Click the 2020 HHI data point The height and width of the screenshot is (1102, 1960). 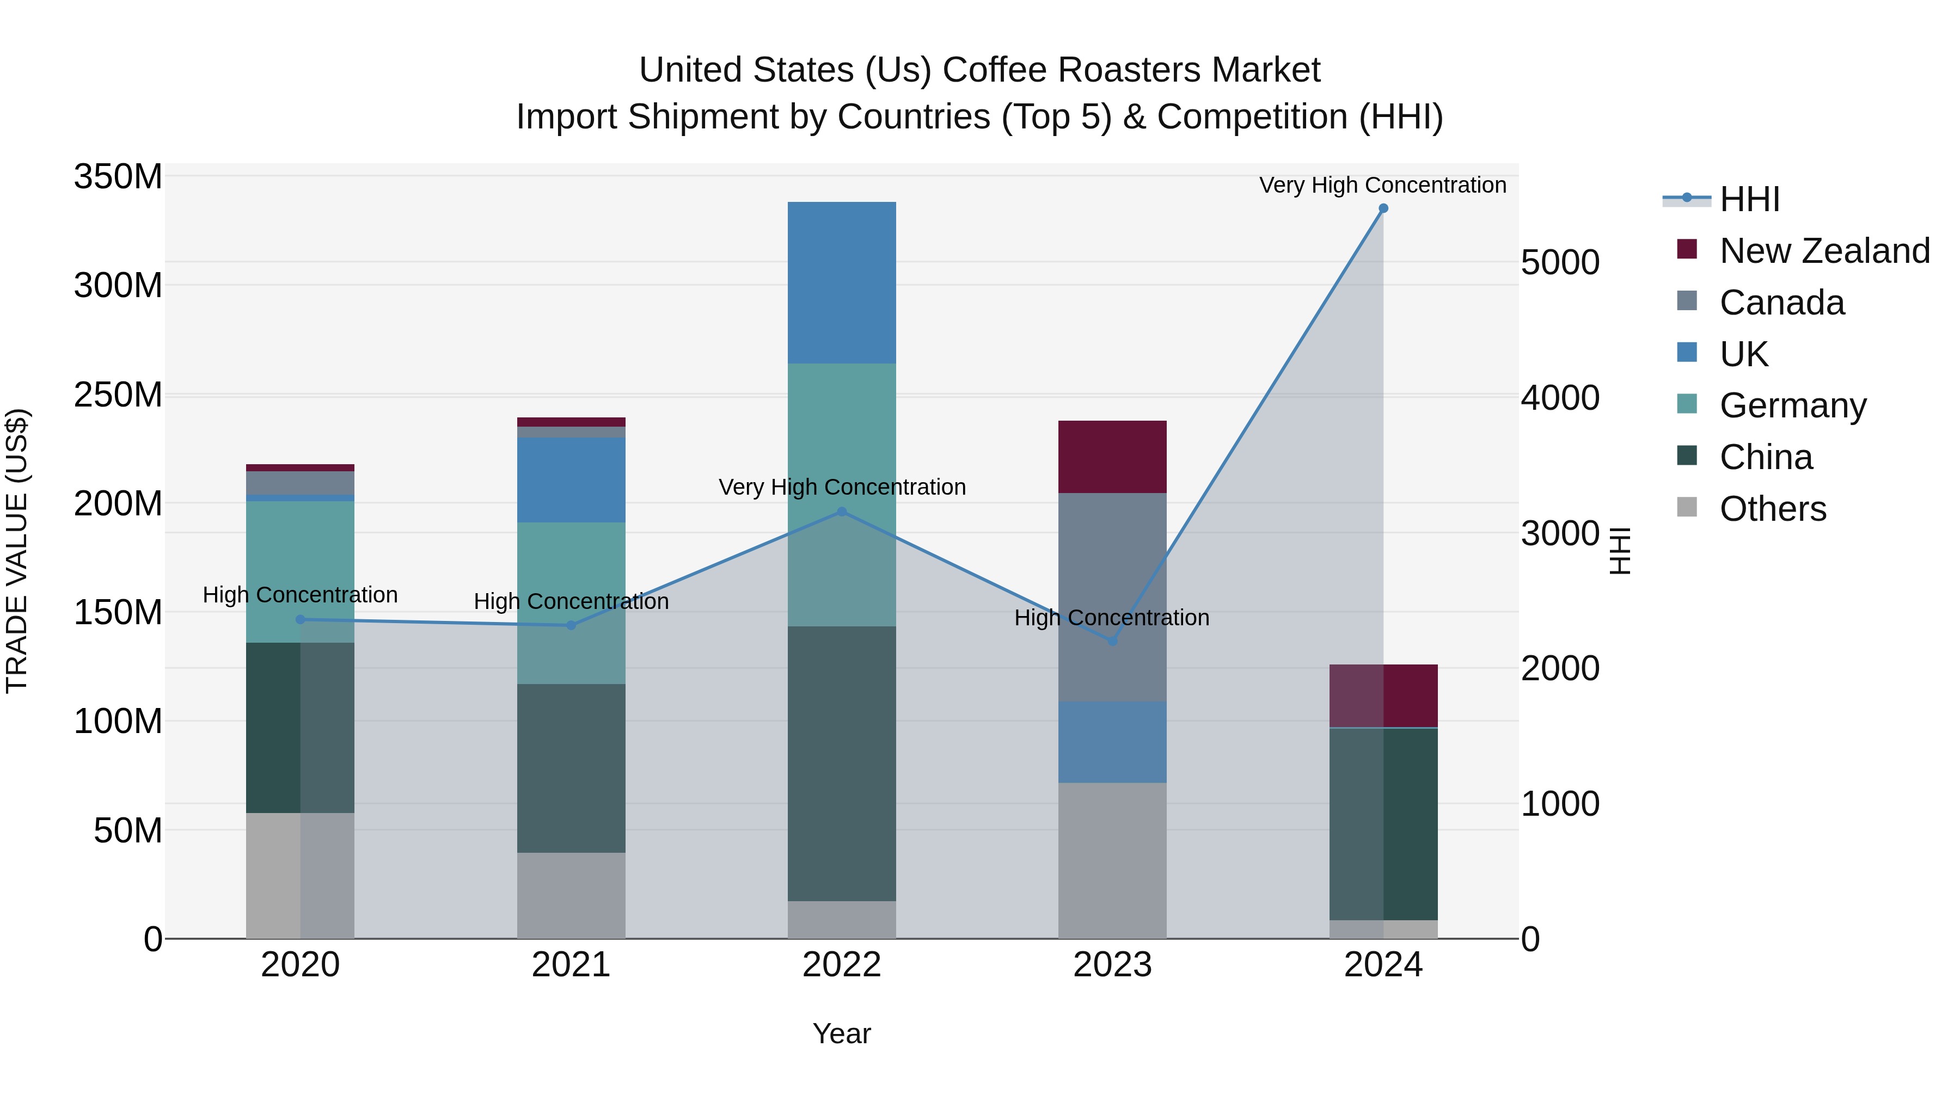pyautogui.click(x=301, y=620)
